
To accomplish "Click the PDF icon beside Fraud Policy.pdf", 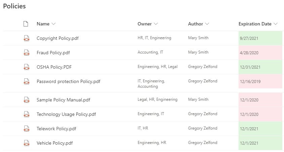I will [27, 53].
